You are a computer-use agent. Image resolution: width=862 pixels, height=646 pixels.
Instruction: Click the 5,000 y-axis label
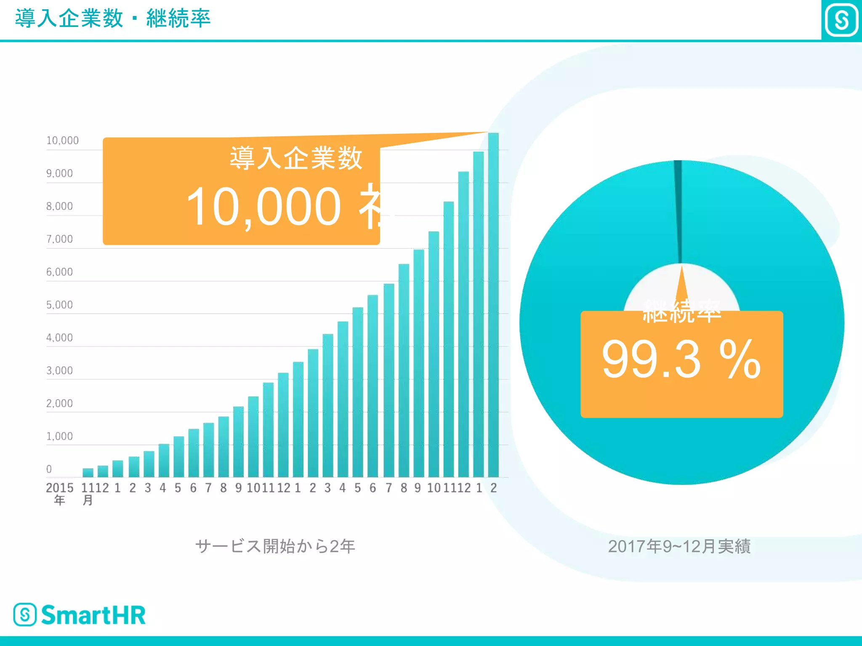click(59, 305)
